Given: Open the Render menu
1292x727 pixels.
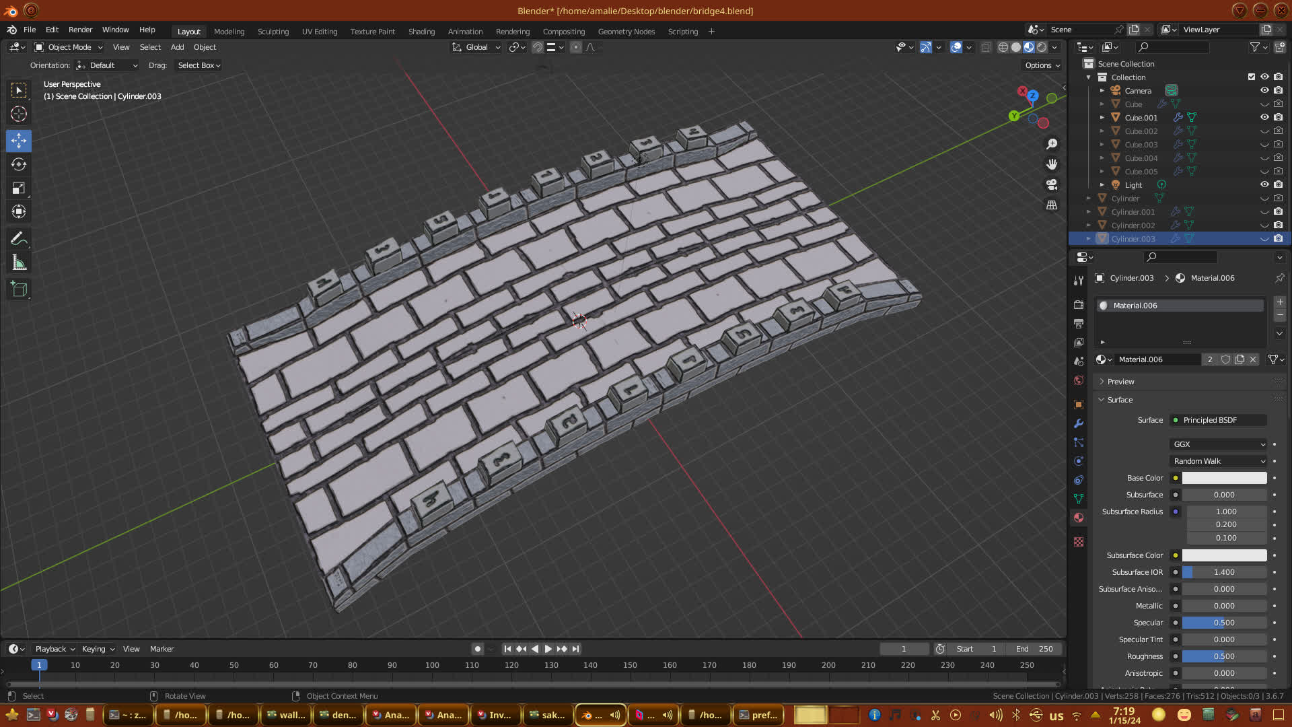Looking at the screenshot, I should pyautogui.click(x=80, y=30).
